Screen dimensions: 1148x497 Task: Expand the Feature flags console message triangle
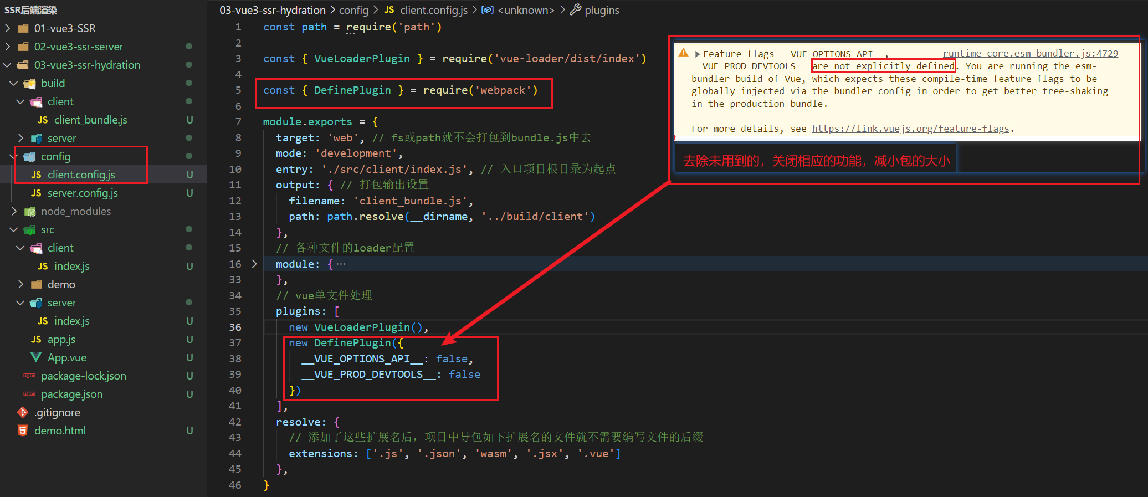(698, 54)
